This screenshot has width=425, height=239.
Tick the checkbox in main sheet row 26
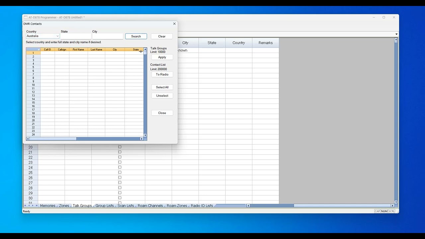[x=120, y=178]
